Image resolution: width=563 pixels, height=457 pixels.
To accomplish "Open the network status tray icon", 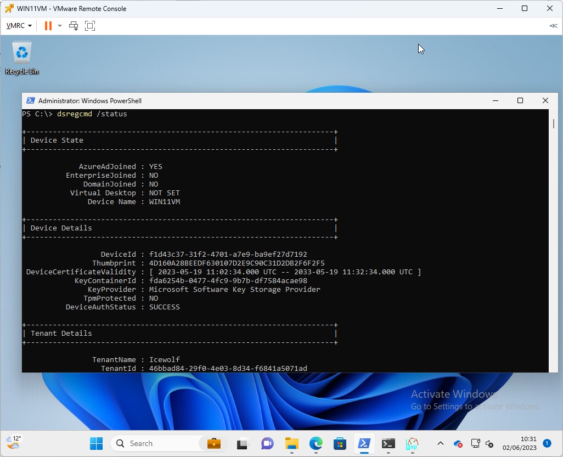I will (x=475, y=444).
